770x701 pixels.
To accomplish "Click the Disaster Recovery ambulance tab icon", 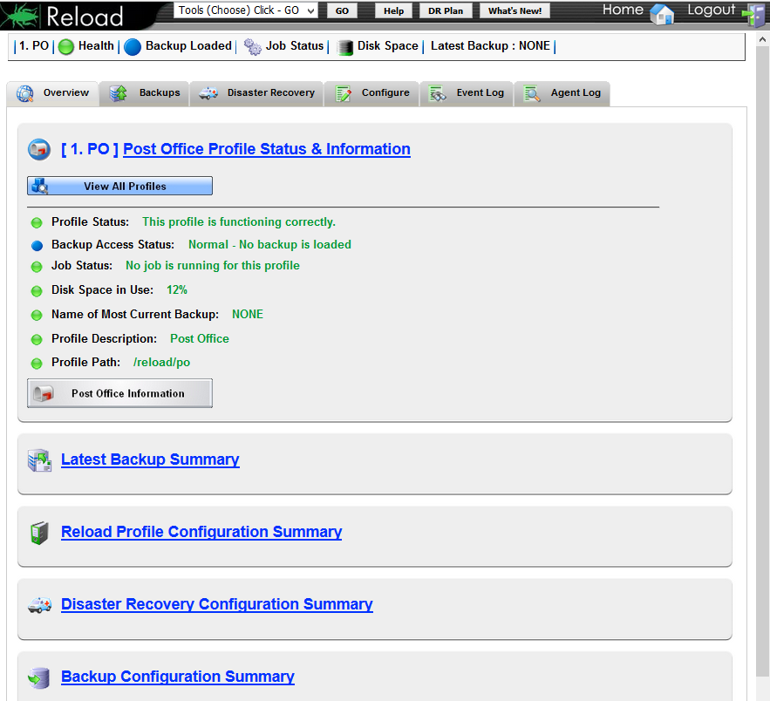I will tap(208, 93).
